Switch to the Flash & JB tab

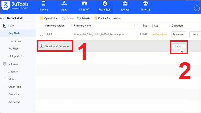105,7
